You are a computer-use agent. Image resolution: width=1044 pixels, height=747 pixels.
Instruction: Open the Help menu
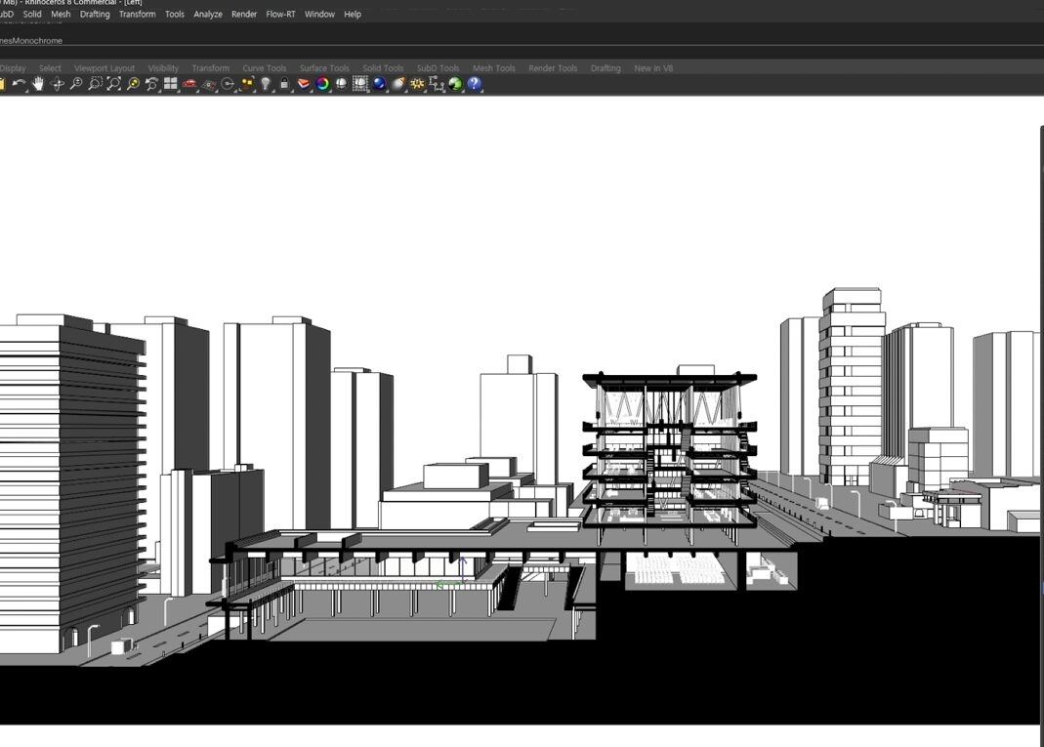[353, 14]
